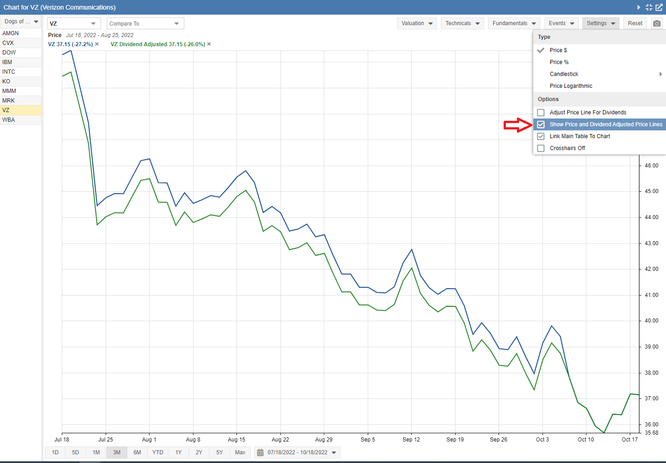Open the Compare To dropdown

[x=145, y=23]
